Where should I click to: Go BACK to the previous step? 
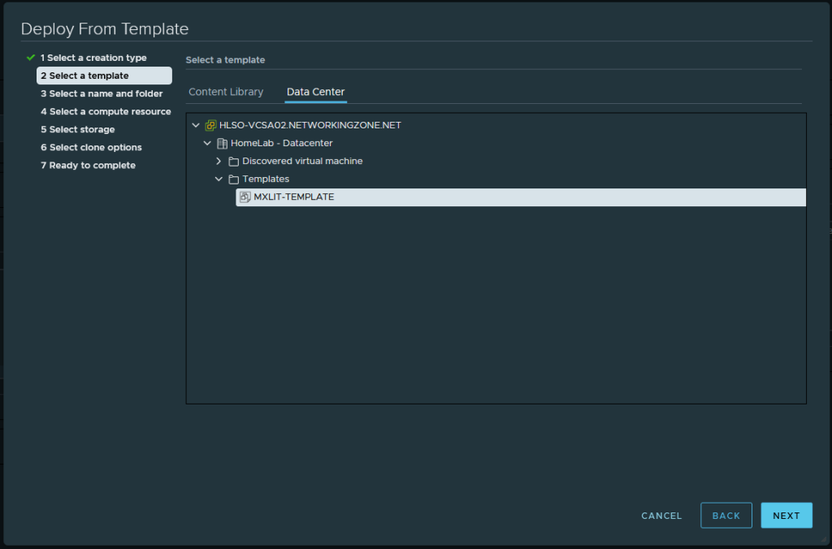pyautogui.click(x=726, y=516)
